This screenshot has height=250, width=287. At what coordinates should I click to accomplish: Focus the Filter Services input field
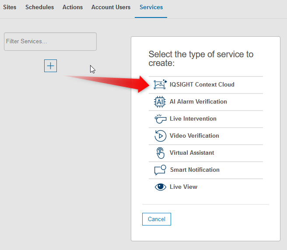pyautogui.click(x=50, y=42)
